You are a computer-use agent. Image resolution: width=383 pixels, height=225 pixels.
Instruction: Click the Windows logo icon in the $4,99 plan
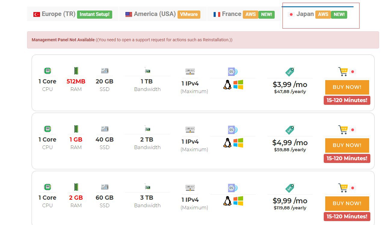pos(238,143)
